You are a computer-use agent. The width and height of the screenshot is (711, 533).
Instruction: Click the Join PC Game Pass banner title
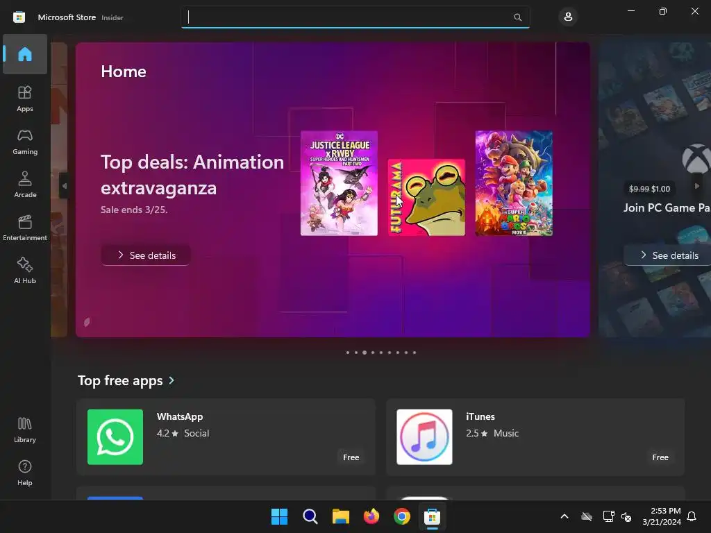(667, 208)
